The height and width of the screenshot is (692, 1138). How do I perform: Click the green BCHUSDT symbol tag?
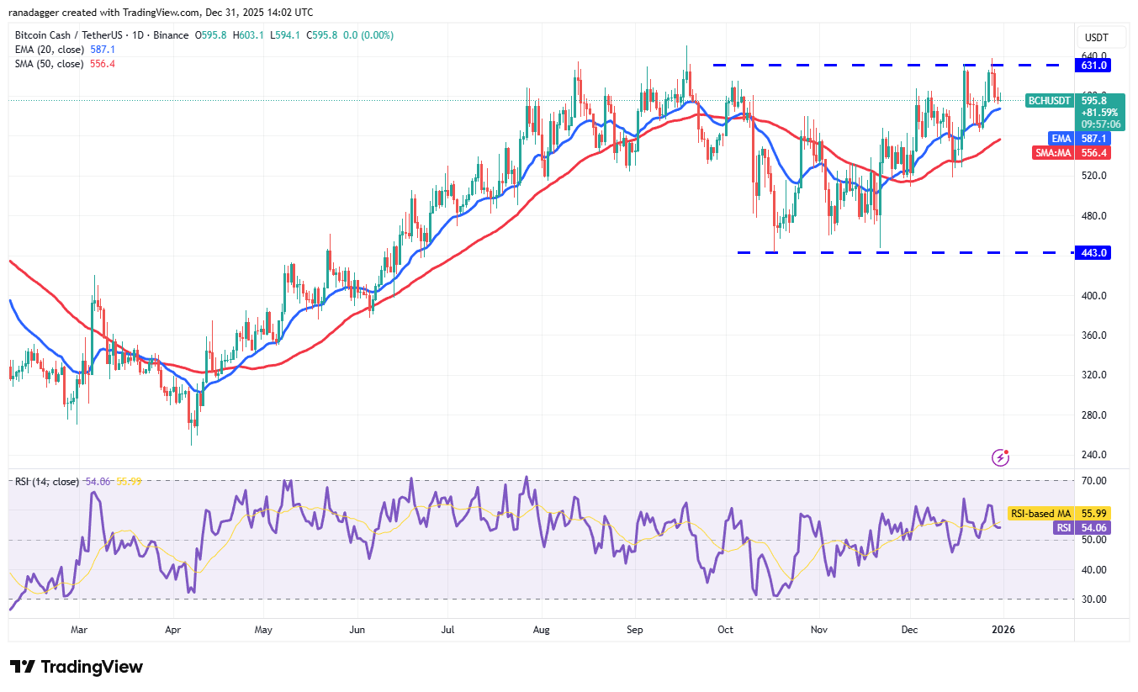pos(1050,101)
